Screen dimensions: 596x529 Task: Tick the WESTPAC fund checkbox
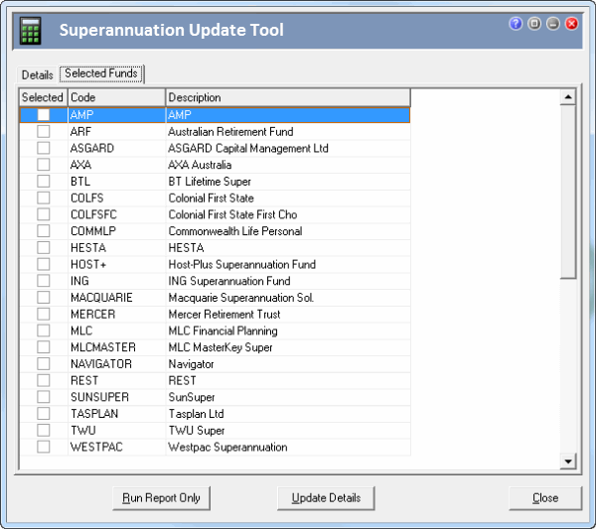point(44,447)
